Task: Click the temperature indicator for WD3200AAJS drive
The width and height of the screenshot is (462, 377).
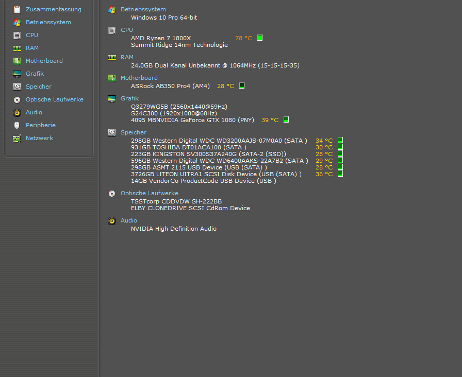Action: coord(340,140)
